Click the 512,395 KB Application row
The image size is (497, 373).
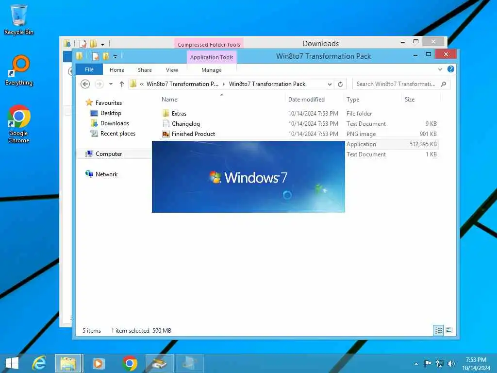[x=392, y=144]
